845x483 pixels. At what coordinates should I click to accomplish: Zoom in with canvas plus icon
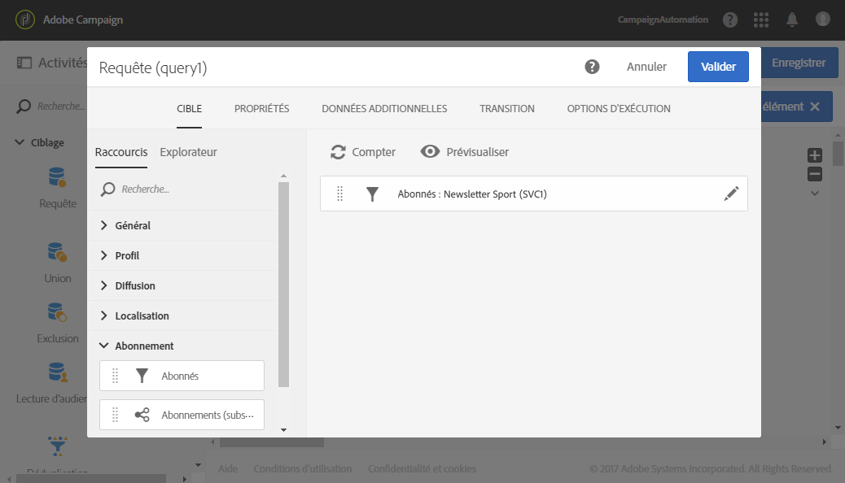click(x=814, y=155)
